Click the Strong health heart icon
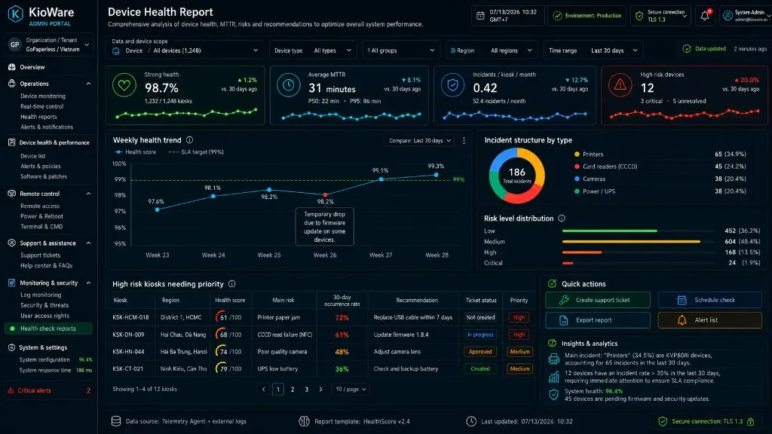 (124, 86)
